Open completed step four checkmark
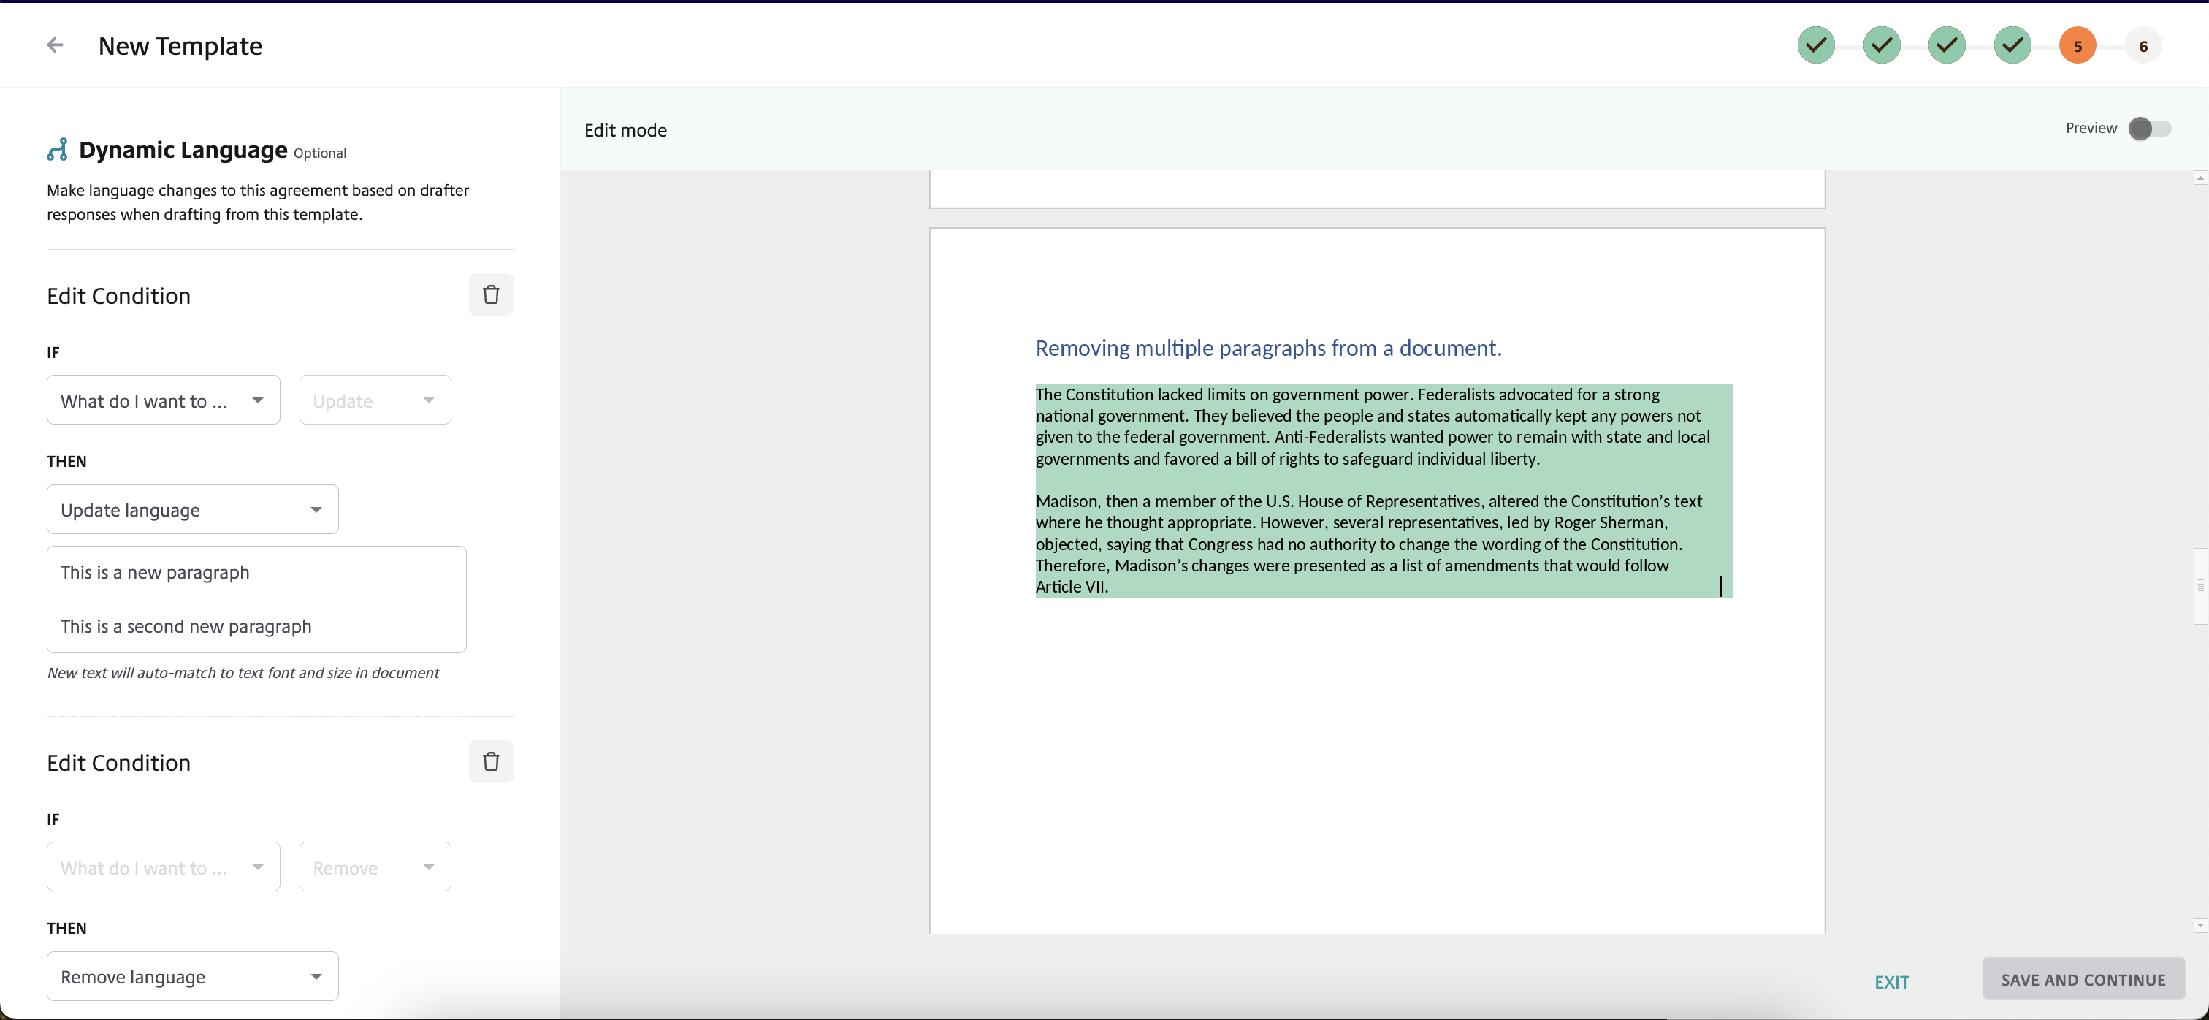 pos(2012,45)
